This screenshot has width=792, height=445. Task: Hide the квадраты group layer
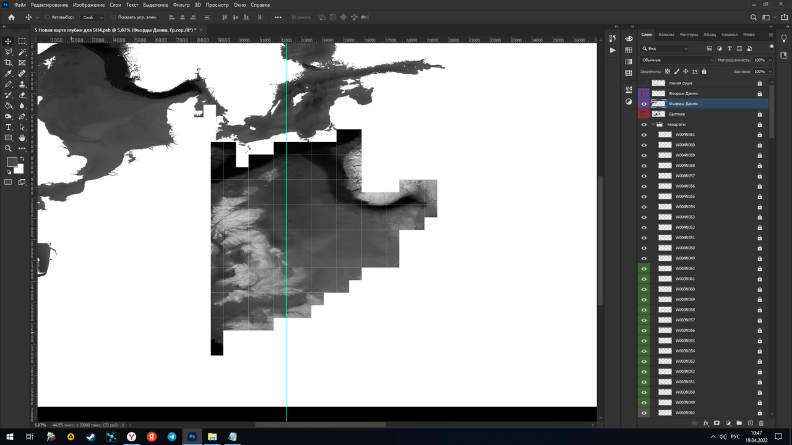644,124
